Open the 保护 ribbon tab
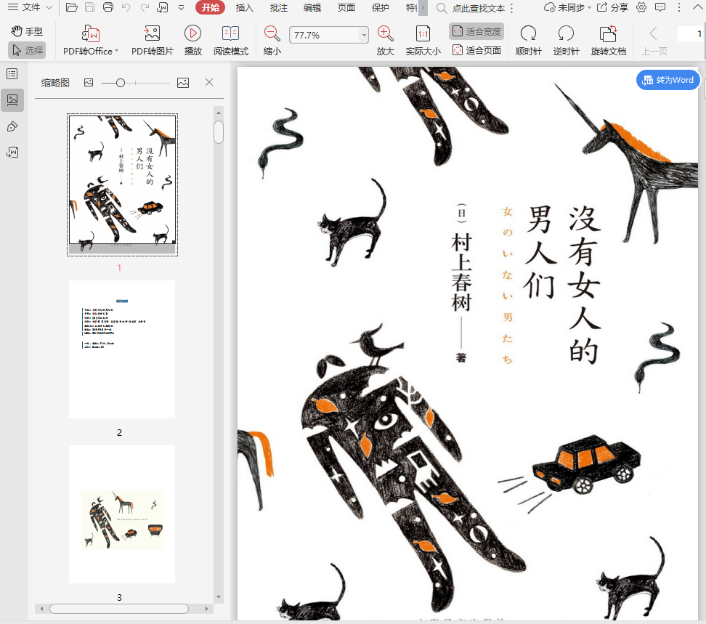 click(380, 7)
